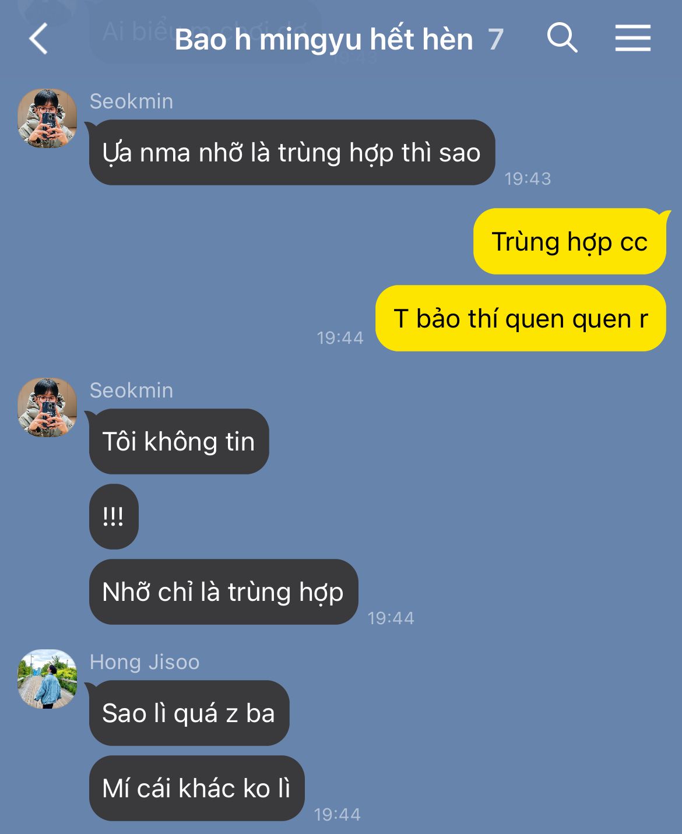Tap the 19:43 timestamp of Seokmin's message
Image resolution: width=682 pixels, height=834 pixels.
point(528,178)
